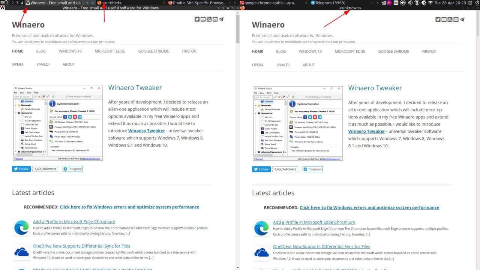The image size is (480, 270).
Task: Open WINDOWS 10 menu in left window
Action: (x=70, y=51)
